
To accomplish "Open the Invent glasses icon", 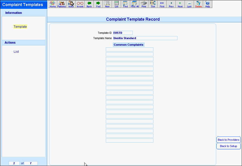I will [x=80, y=4].
